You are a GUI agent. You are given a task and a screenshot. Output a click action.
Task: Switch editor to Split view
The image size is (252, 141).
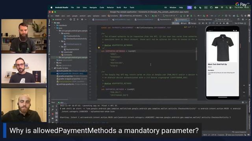184,23
